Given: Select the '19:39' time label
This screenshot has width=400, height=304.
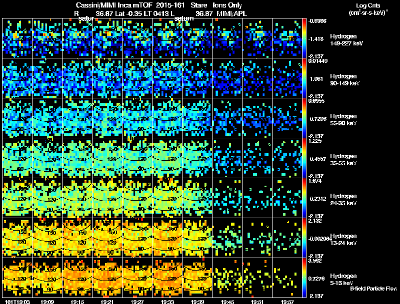Looking at the screenshot, I should 197,302.
